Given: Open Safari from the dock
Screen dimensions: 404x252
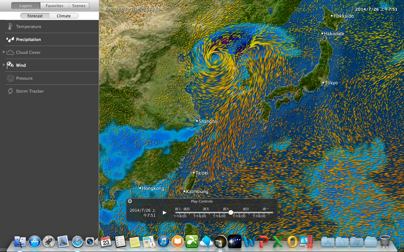Looking at the screenshot, I should (77, 242).
